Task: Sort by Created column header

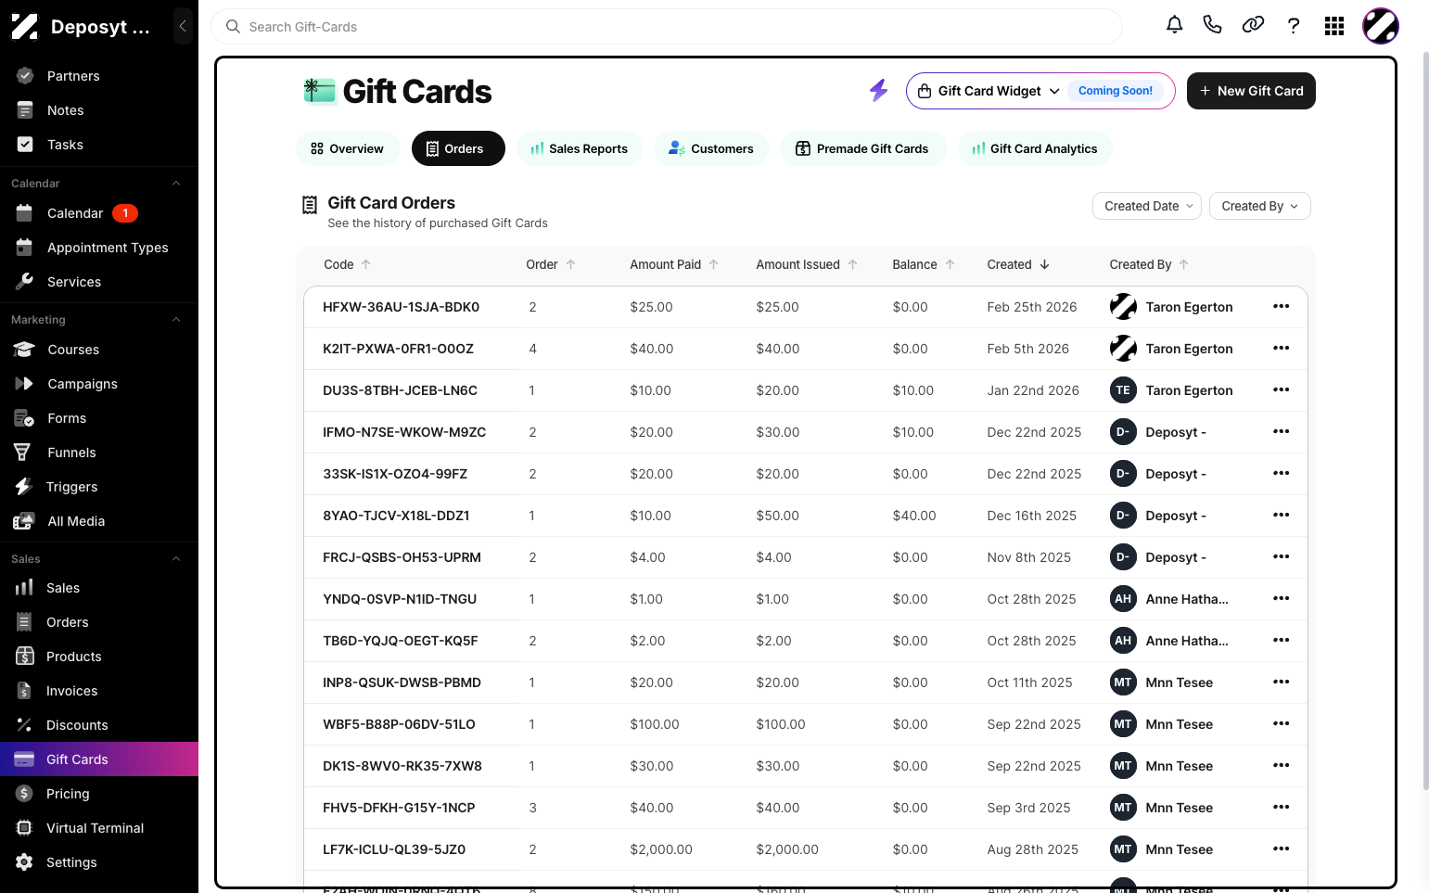Action: pos(1018,264)
